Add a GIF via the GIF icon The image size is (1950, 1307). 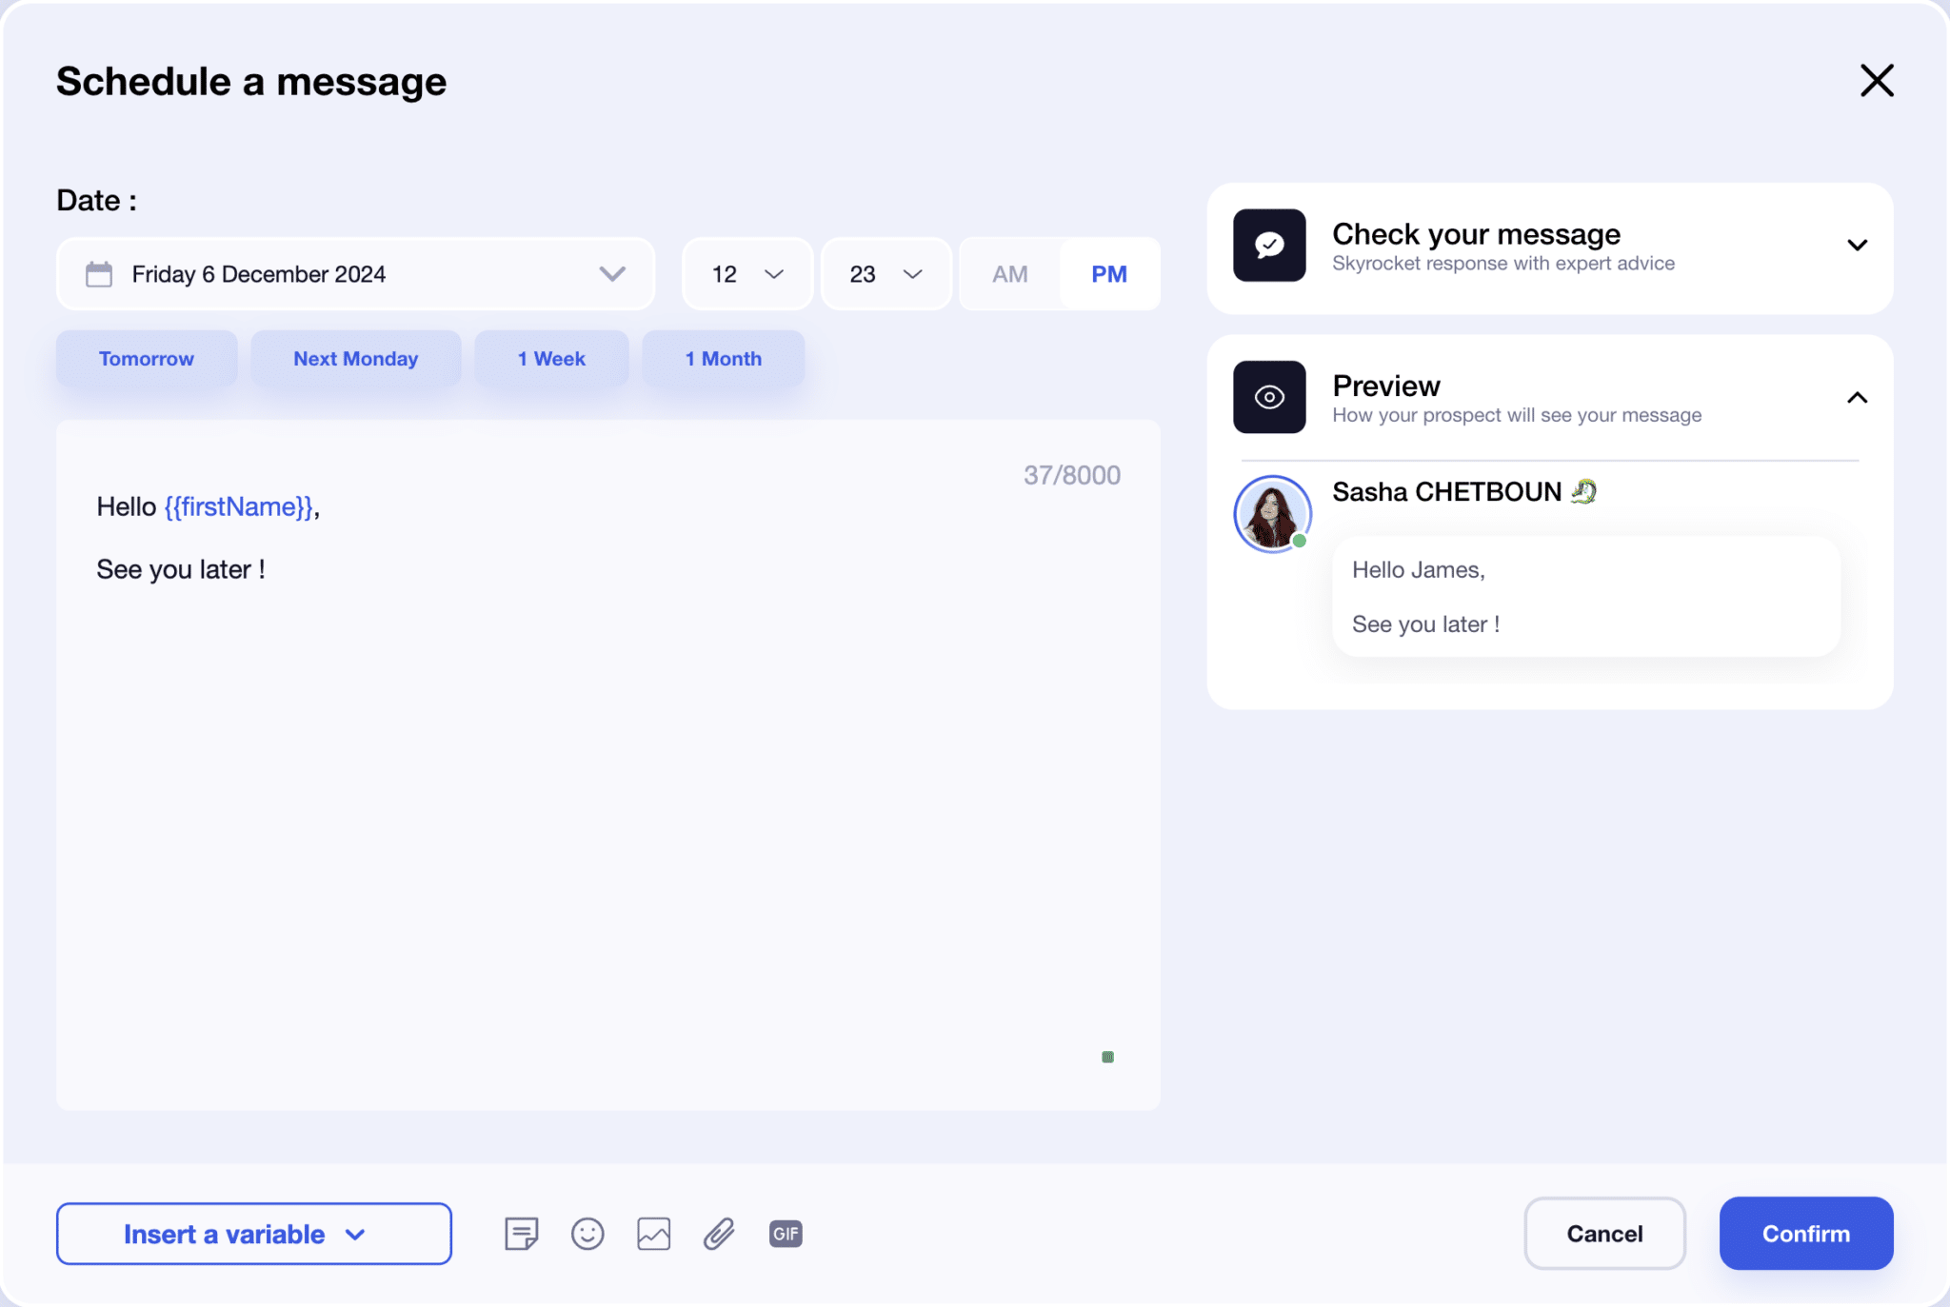coord(785,1234)
